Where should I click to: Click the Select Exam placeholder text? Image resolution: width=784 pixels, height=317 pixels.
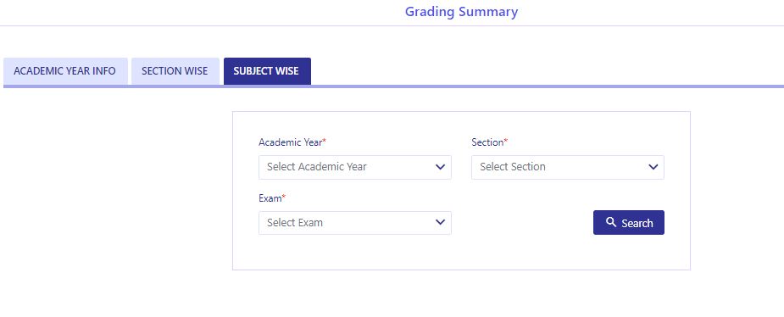(295, 223)
